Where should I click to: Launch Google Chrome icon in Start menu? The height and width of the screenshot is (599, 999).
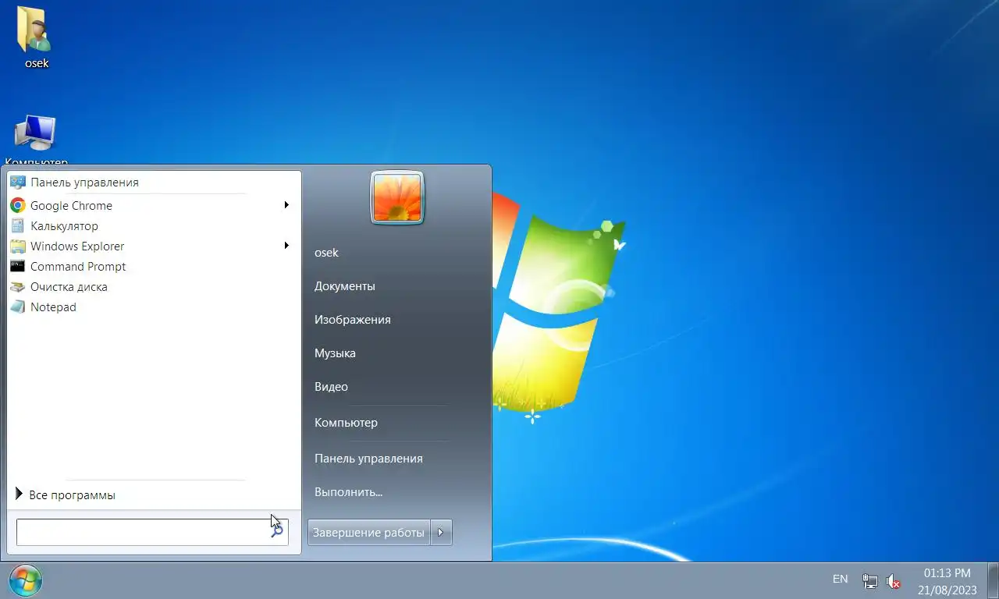(18, 205)
